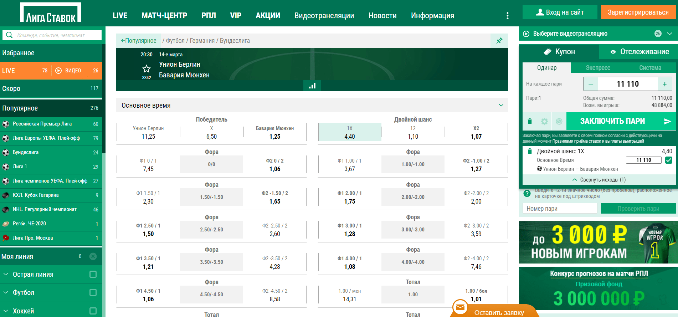Collapse the Основное время section
678x317 pixels.
pyautogui.click(x=501, y=105)
